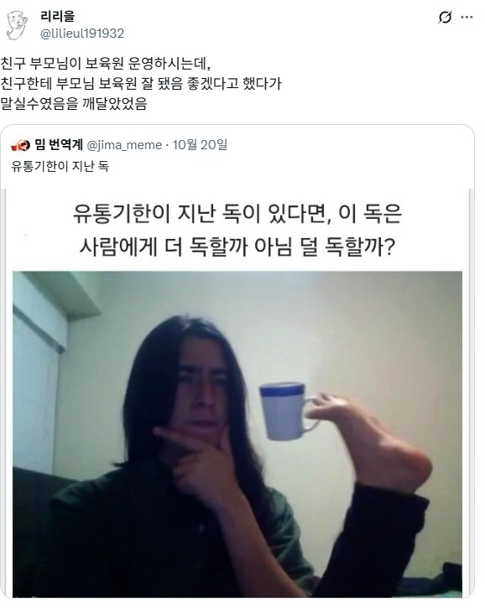Click the meme caption headline text
The height and width of the screenshot is (612, 485).
tap(237, 231)
